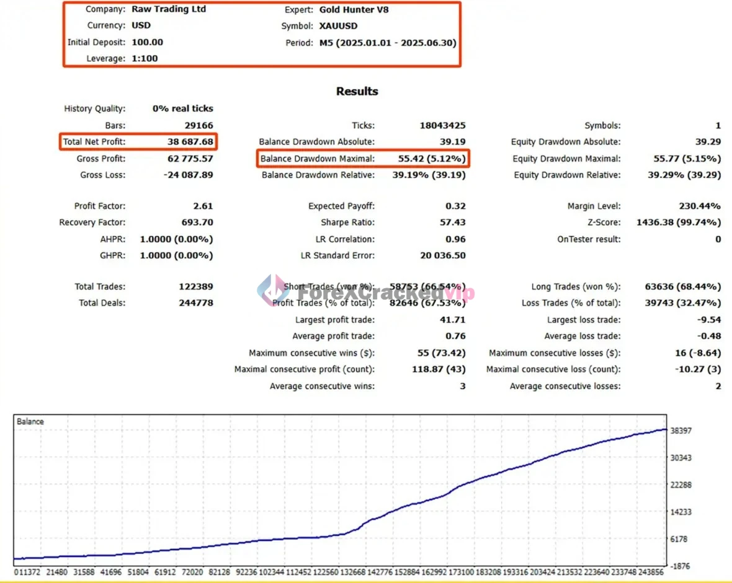Viewport: 732px width, 583px height.
Task: Click the Balance label in chart
Action: click(30, 421)
